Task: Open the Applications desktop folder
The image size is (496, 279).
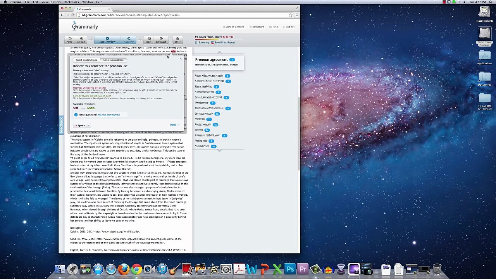Action: point(484,57)
